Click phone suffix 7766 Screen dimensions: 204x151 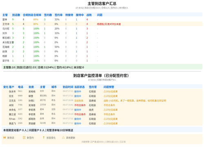click(20, 105)
